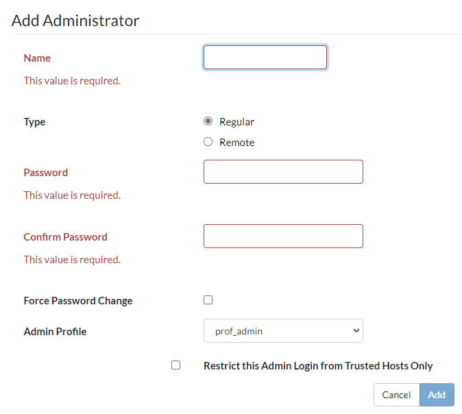
Task: Click the red Name field label
Action: 37,58
